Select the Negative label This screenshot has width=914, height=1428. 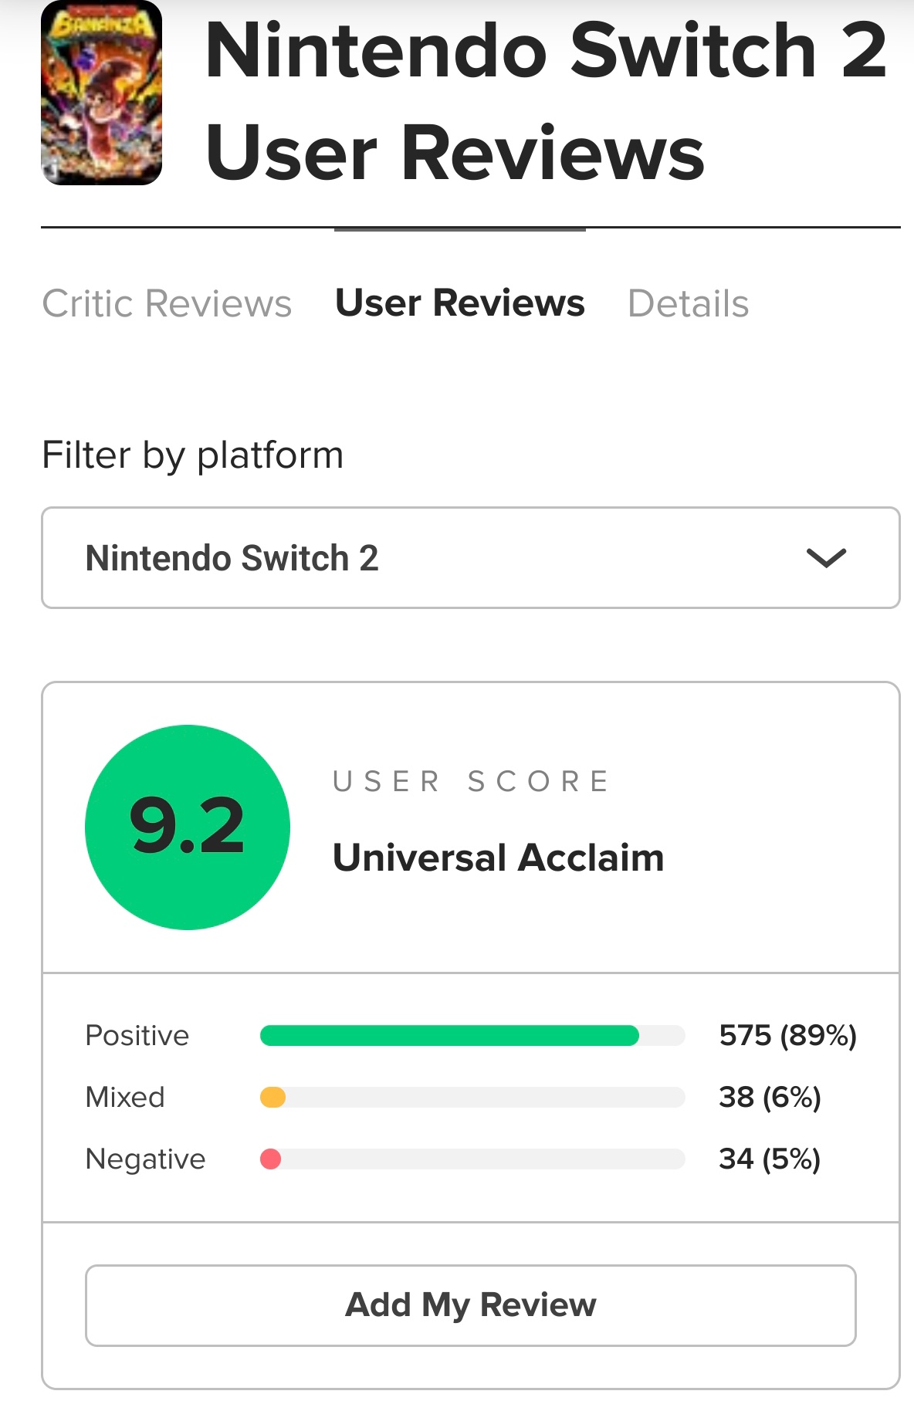point(145,1159)
